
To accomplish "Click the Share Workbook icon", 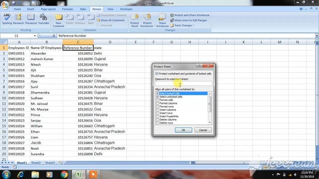I will coord(162,20).
